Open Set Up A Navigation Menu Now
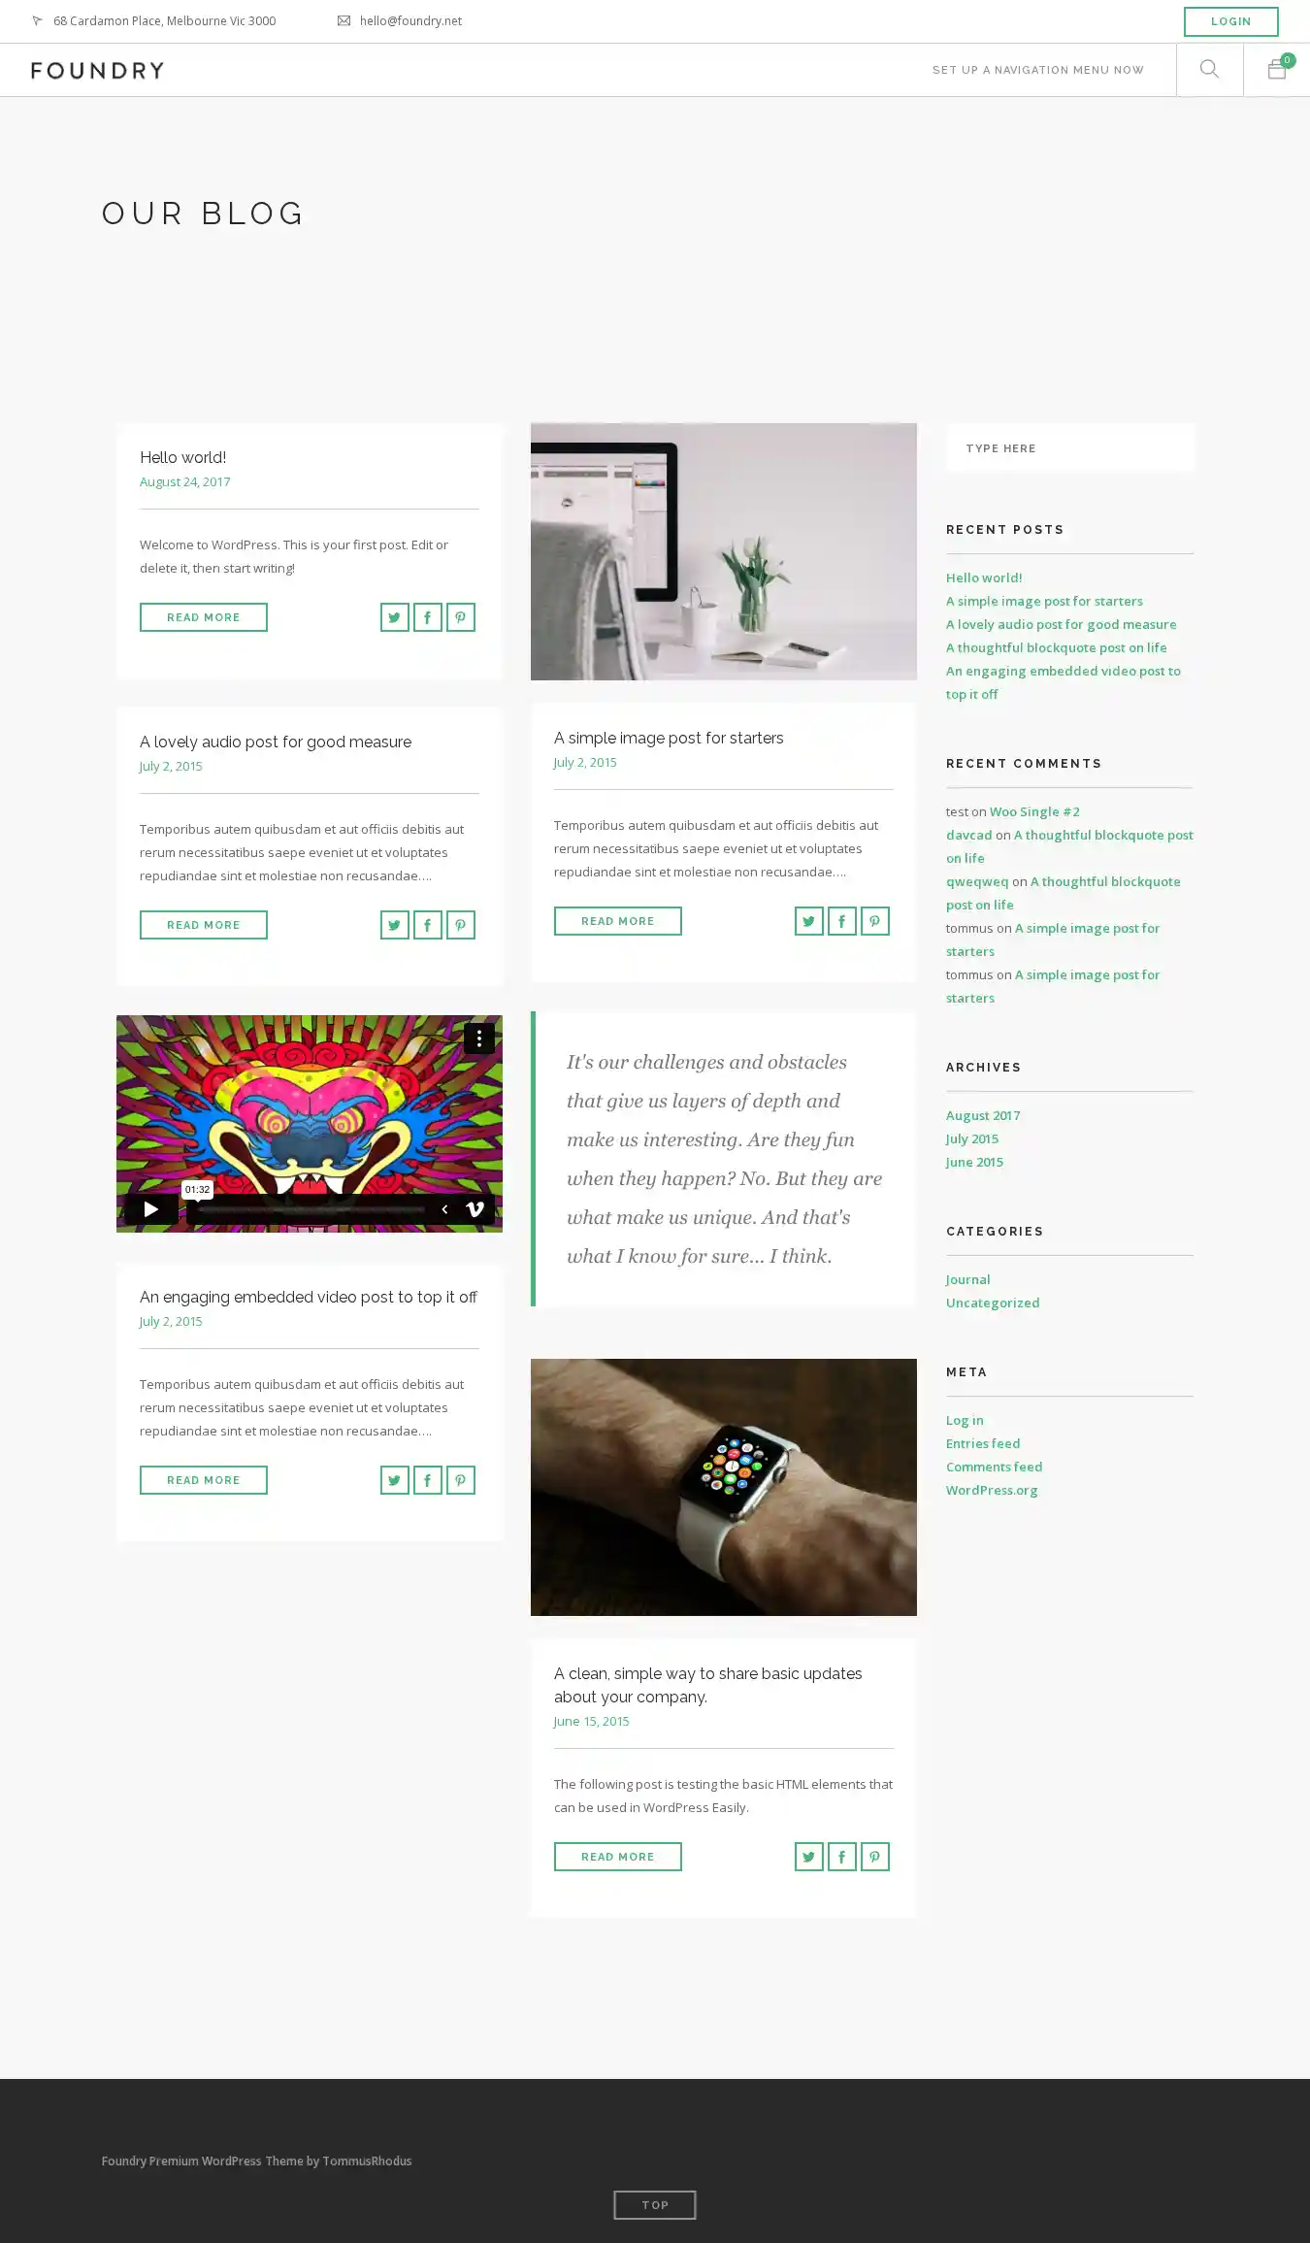This screenshot has height=2243, width=1310. 1037,70
